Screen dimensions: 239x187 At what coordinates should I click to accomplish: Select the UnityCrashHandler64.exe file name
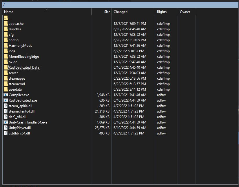(x=28, y=122)
